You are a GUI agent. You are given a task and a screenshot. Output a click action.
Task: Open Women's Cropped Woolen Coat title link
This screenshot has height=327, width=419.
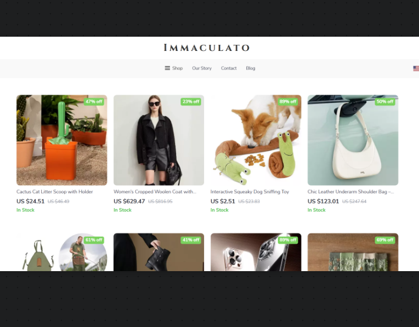tap(155, 192)
